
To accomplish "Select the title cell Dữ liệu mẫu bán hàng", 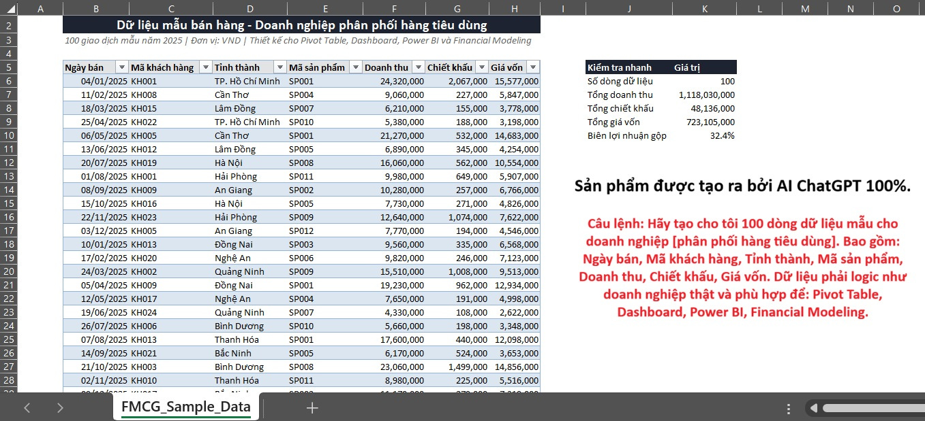I will pos(301,25).
